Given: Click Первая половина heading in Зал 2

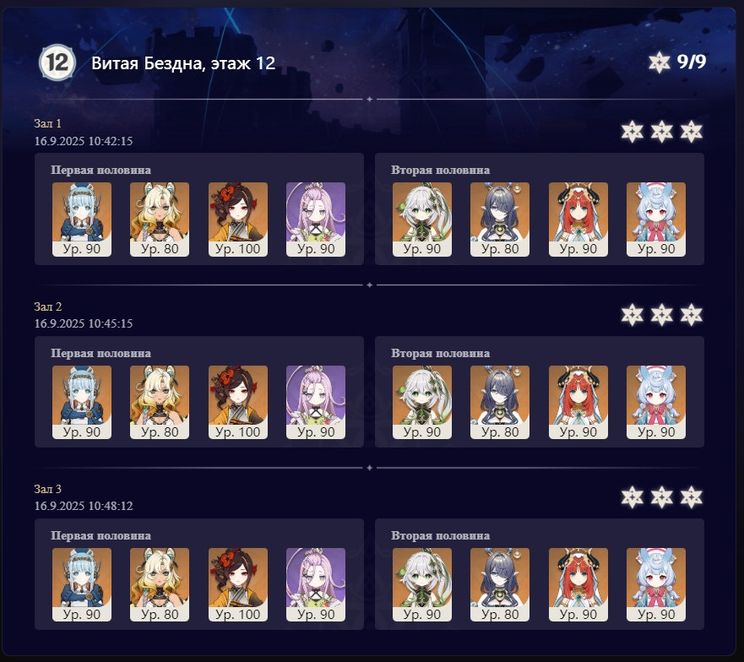Looking at the screenshot, I should pos(100,353).
